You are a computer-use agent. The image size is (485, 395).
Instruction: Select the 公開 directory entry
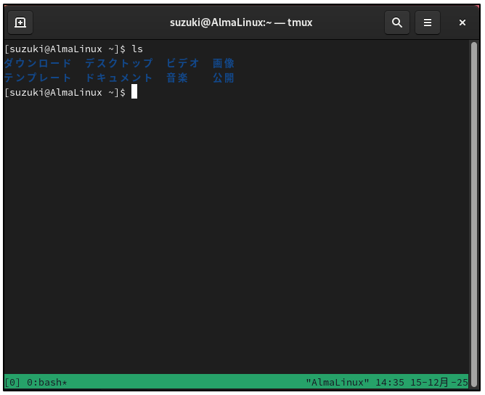pyautogui.click(x=224, y=78)
